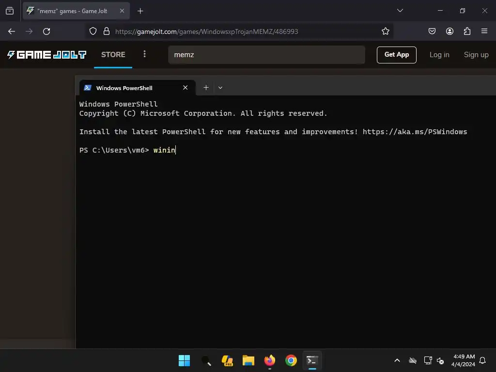
Task: Open the notifications bell icon
Action: pyautogui.click(x=482, y=360)
